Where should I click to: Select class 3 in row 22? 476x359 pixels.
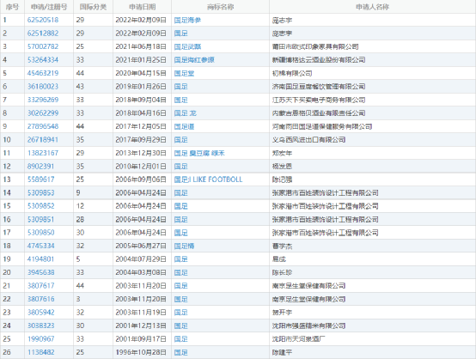tap(78, 299)
